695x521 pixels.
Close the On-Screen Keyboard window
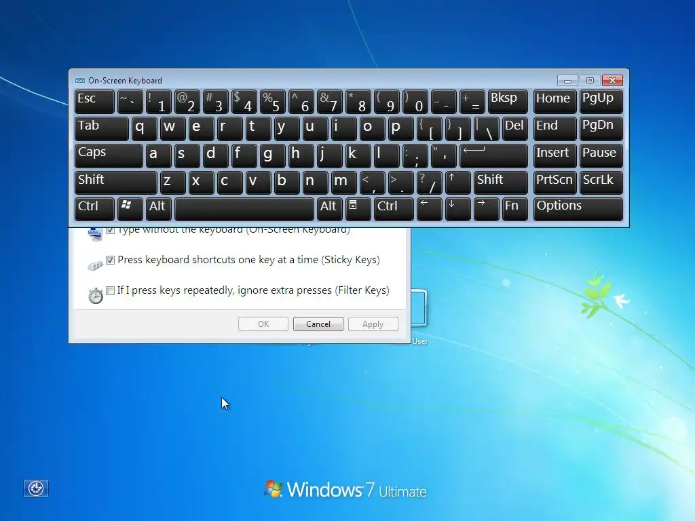pos(613,80)
